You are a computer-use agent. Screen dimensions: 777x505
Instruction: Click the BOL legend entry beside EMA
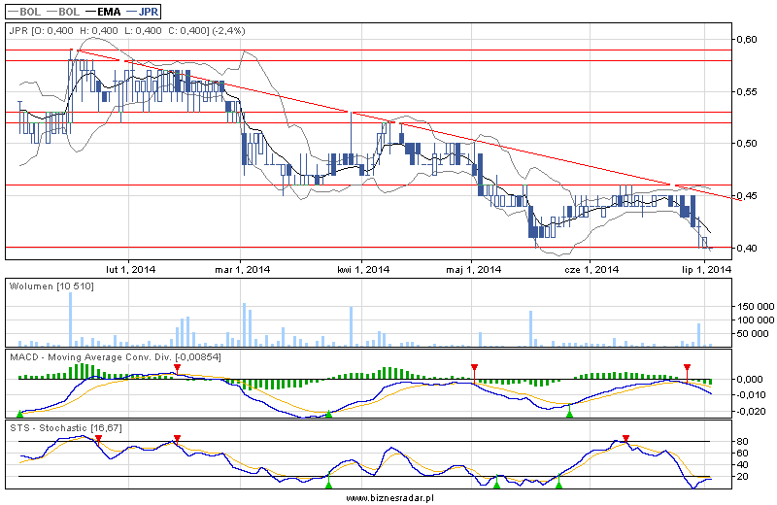64,12
